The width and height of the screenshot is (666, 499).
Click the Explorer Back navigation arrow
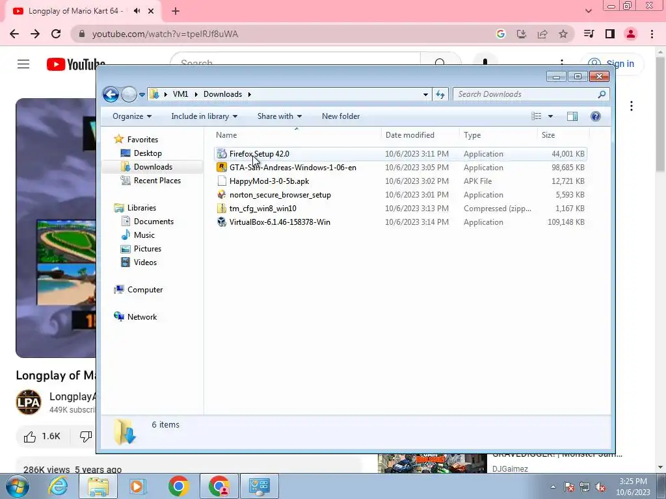point(111,94)
